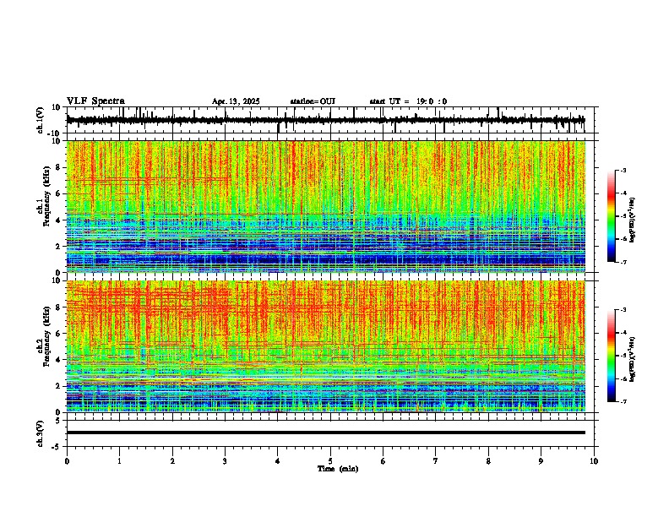The width and height of the screenshot is (669, 517).
Task: Click the ch.1 spectrogram 6 kHz tick label
Action: [x=58, y=193]
